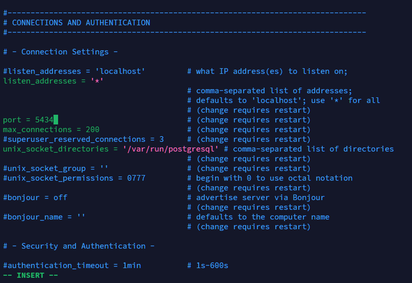
Task: Click the 'defaults to the computer name' comment
Action: click(262, 217)
